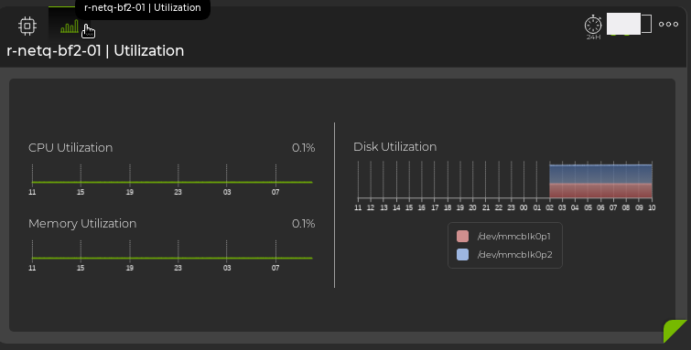Click the white filled card size selector

point(623,24)
